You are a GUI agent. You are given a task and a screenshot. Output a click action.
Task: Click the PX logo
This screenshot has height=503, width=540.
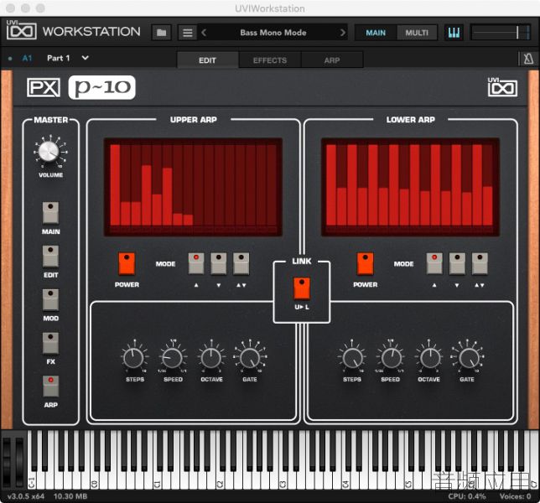(x=44, y=87)
